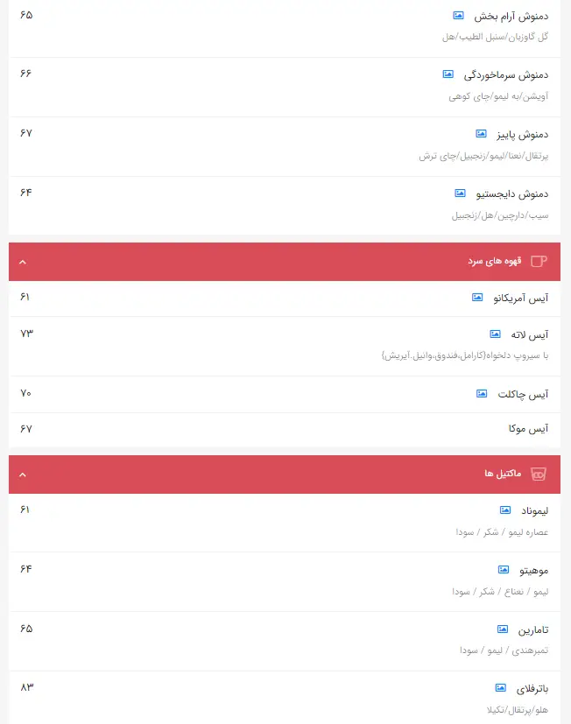View image icon for دمنوش دایجستیو
Viewport: 571px width, 724px height.
(461, 193)
